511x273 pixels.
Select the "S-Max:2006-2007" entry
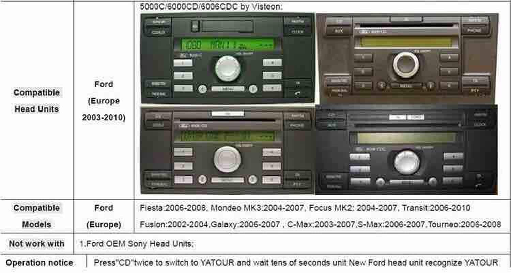point(392,224)
